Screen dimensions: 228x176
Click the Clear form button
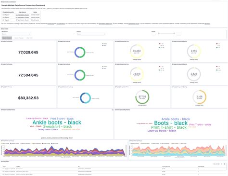point(29,38)
